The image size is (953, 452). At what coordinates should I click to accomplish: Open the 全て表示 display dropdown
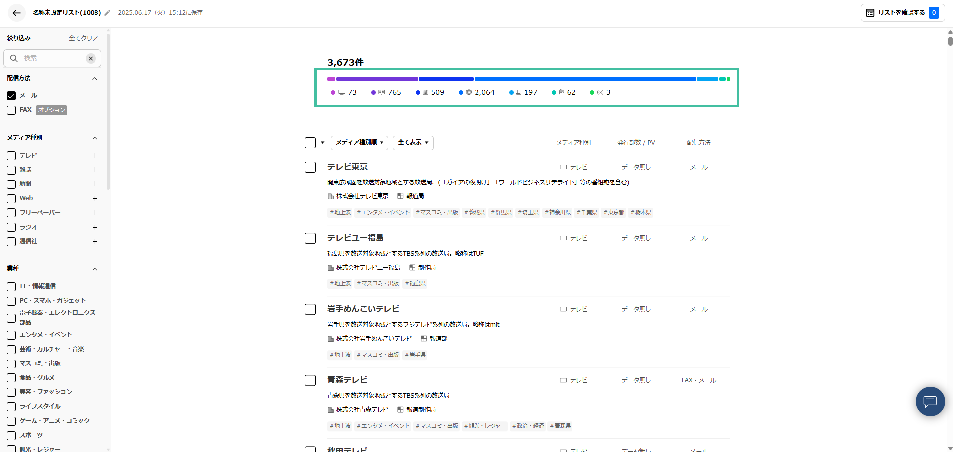pos(413,143)
